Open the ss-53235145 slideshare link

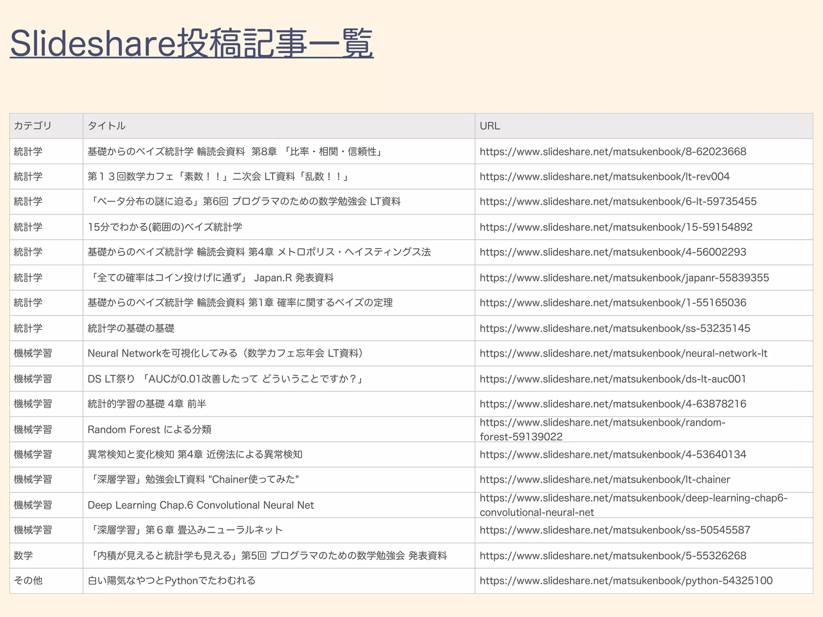point(614,328)
